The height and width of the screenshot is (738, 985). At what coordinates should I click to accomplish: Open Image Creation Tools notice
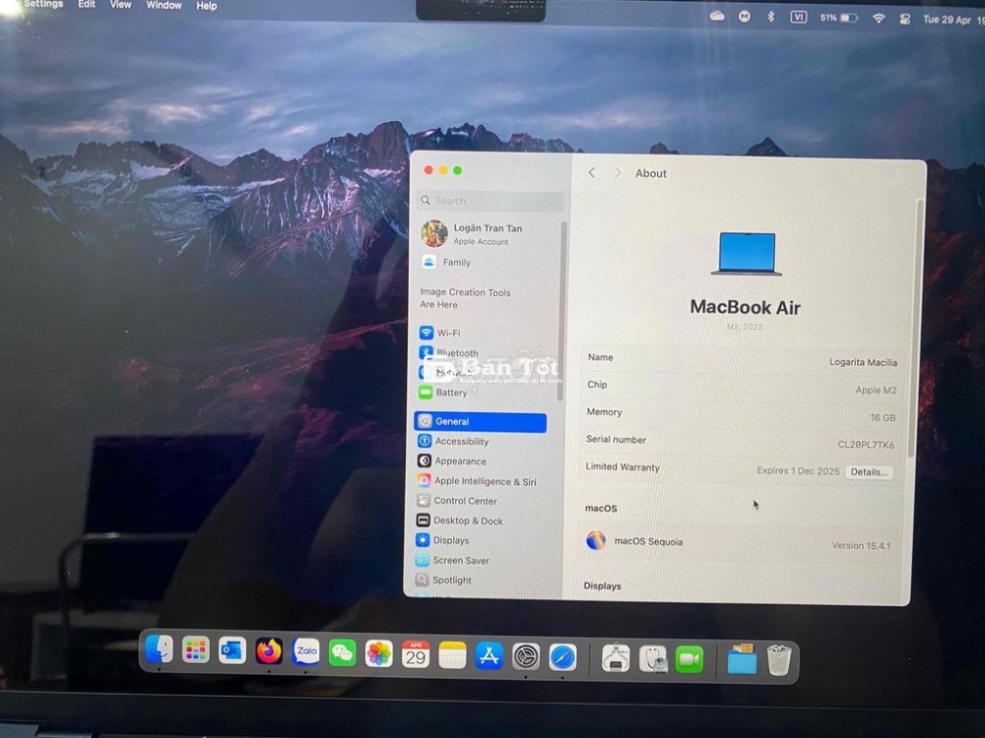(465, 298)
